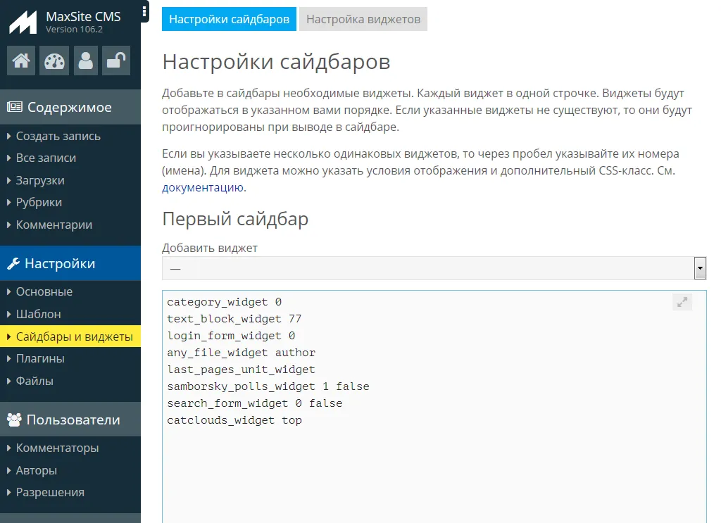
Task: Open 'Плагины' settings page
Action: click(x=40, y=358)
